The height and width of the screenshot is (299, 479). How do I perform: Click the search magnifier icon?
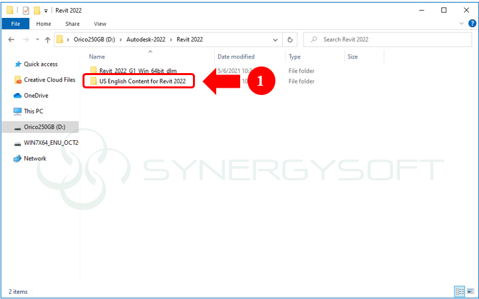tap(314, 40)
